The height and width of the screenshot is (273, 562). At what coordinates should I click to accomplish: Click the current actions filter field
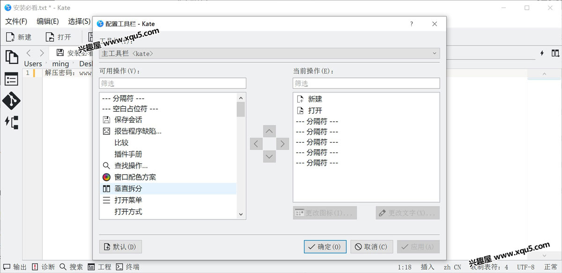click(x=366, y=83)
